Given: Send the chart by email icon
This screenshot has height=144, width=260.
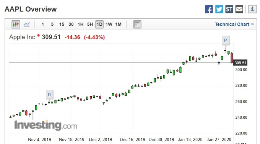Looking at the screenshot, I should pos(239,9).
